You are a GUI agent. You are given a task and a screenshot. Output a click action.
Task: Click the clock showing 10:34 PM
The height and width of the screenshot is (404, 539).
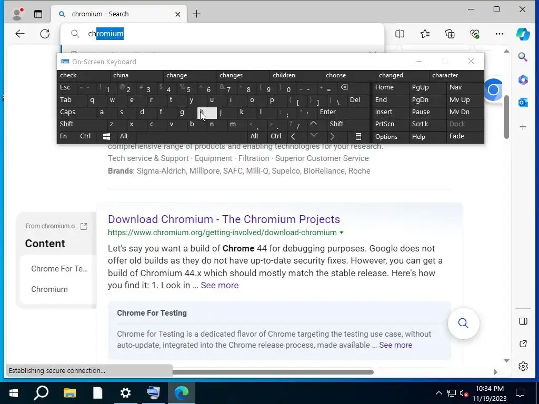tap(490, 389)
